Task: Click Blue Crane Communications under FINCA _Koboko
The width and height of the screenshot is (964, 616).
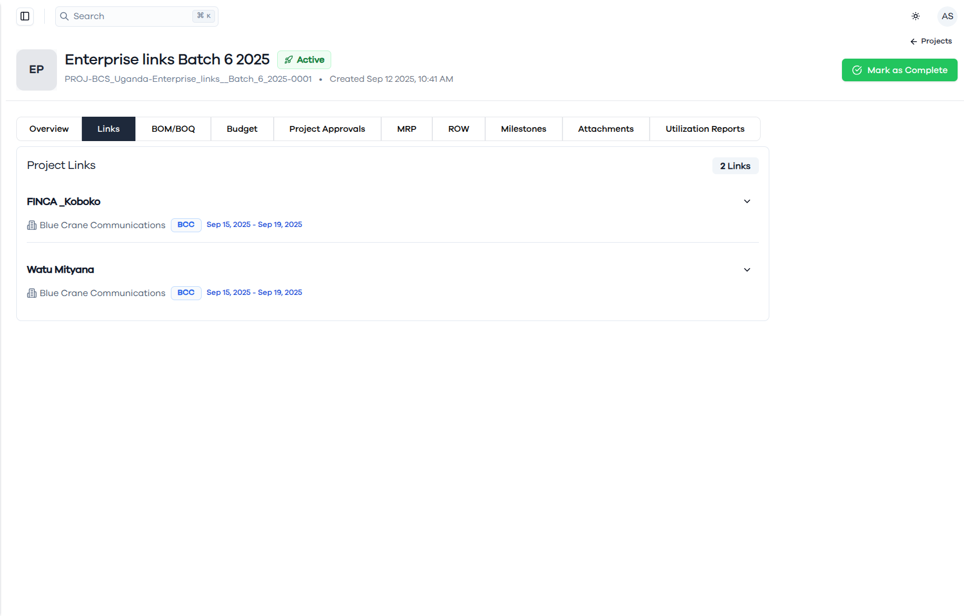Action: 102,225
